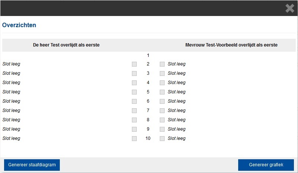The width and height of the screenshot is (298, 173).
Task: Select slot 6 checkbox in Mevrouw Test-Voorbeeld column
Action: point(162,102)
